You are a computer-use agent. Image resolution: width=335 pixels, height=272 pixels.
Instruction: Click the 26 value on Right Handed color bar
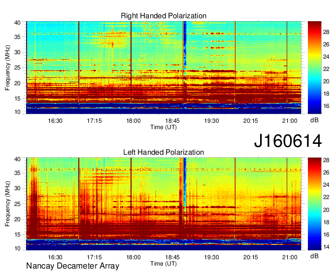pyautogui.click(x=326, y=44)
